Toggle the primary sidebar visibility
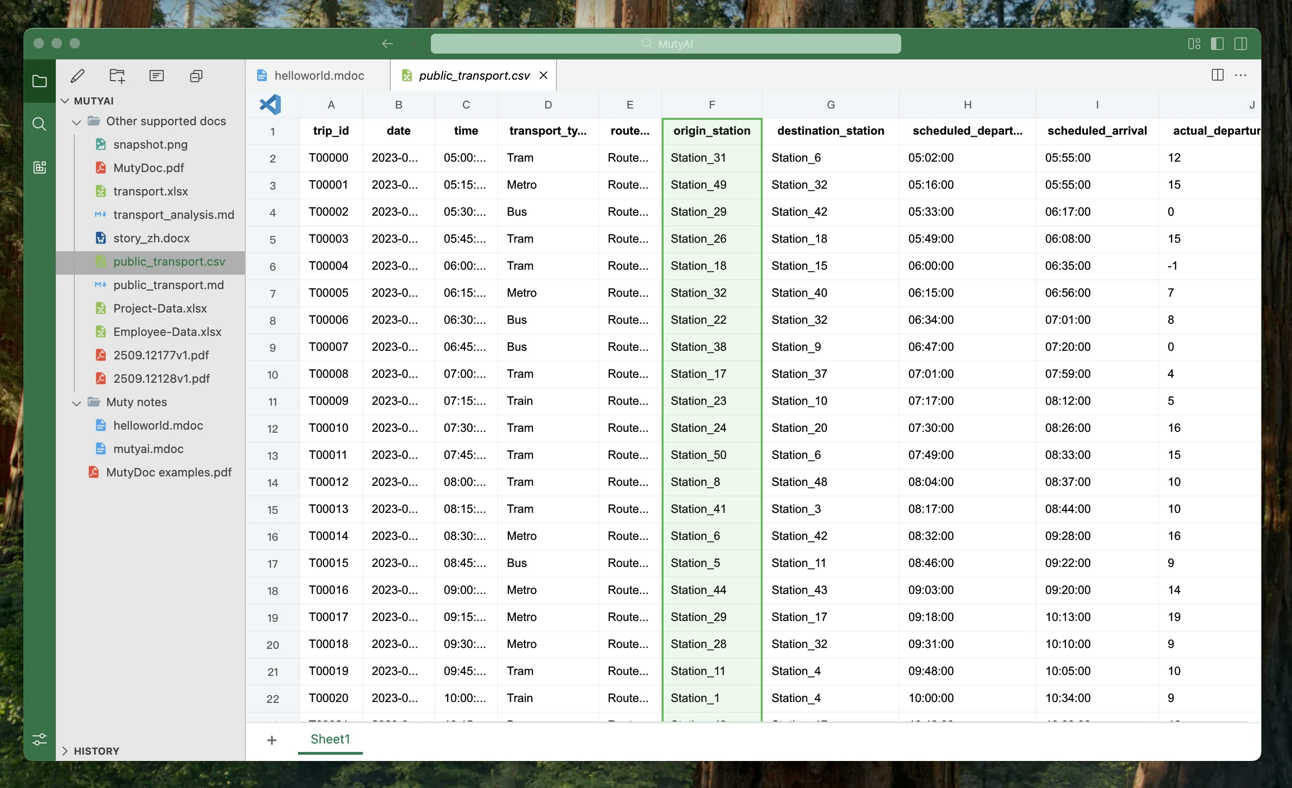The image size is (1292, 788). click(x=1218, y=44)
